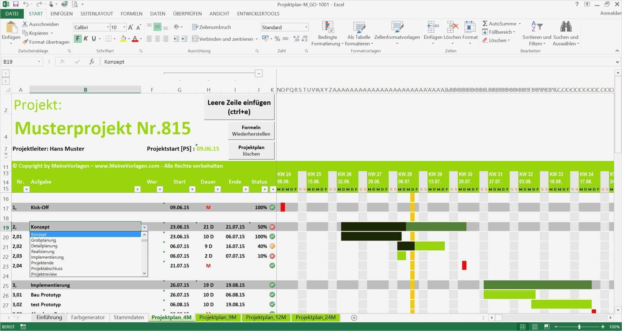Apply bold formatting with the F icon
This screenshot has height=331, width=622.
(77, 38)
